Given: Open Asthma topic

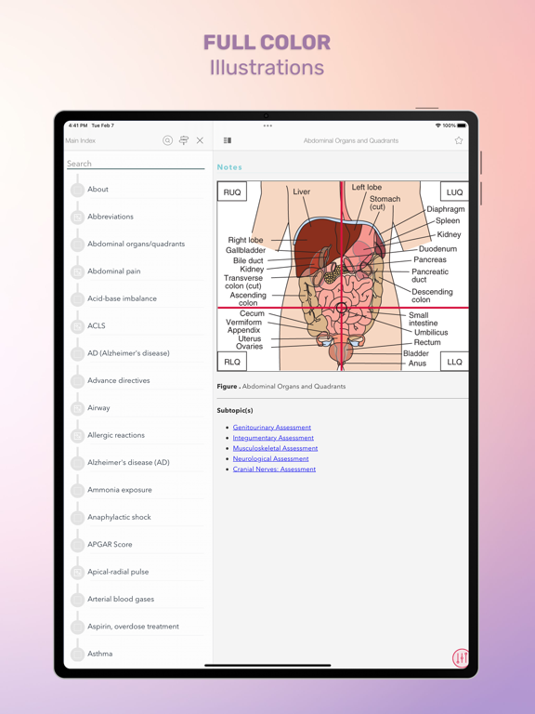Looking at the screenshot, I should pyautogui.click(x=99, y=654).
